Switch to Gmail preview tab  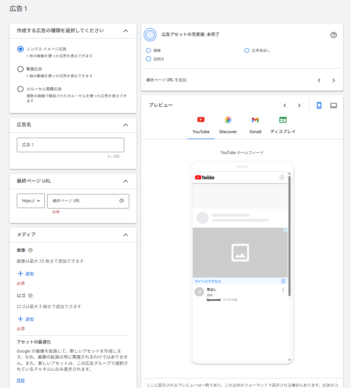point(255,125)
